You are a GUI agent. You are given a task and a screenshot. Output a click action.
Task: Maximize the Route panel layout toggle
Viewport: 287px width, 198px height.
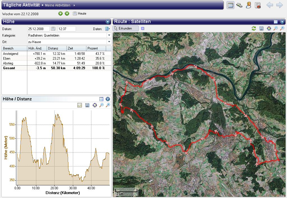(x=276, y=22)
